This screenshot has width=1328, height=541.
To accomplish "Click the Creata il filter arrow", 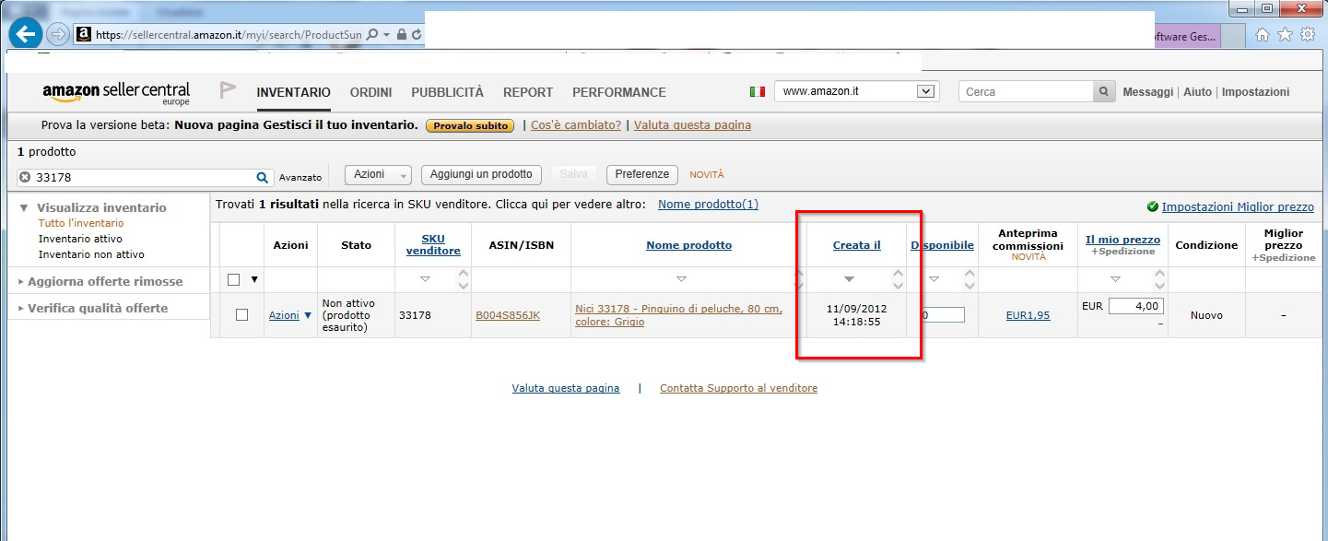I will (849, 279).
